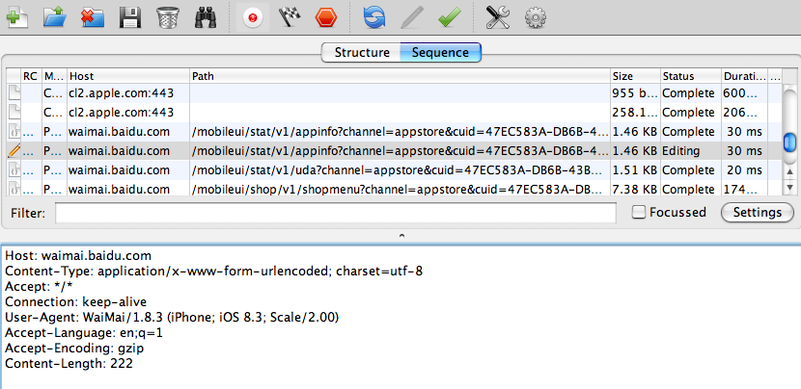Image resolution: width=801 pixels, height=389 pixels.
Task: Click the 1.51 KB size cell
Action: click(635, 169)
